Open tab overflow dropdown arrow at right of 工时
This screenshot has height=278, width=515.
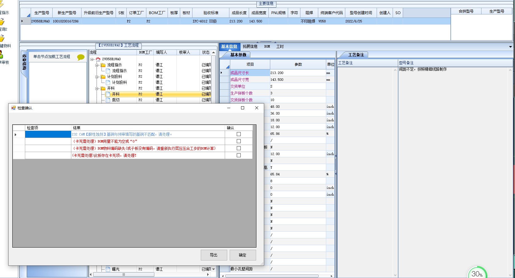point(510,47)
